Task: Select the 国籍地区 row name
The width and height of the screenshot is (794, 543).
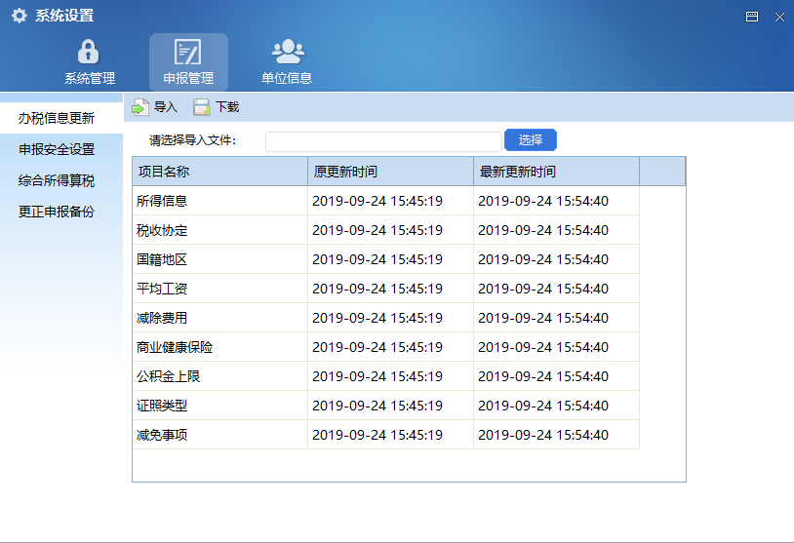Action: click(x=162, y=259)
